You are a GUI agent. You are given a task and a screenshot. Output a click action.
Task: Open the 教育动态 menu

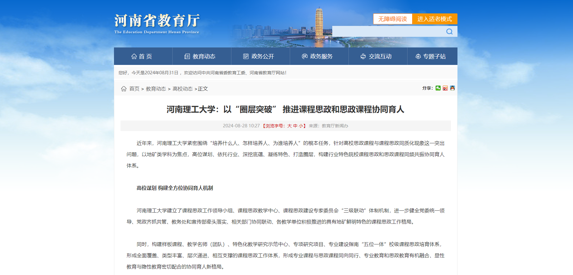coord(200,56)
